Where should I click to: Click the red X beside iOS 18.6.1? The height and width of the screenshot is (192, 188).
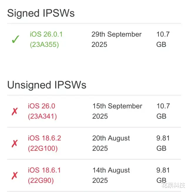tap(15, 176)
